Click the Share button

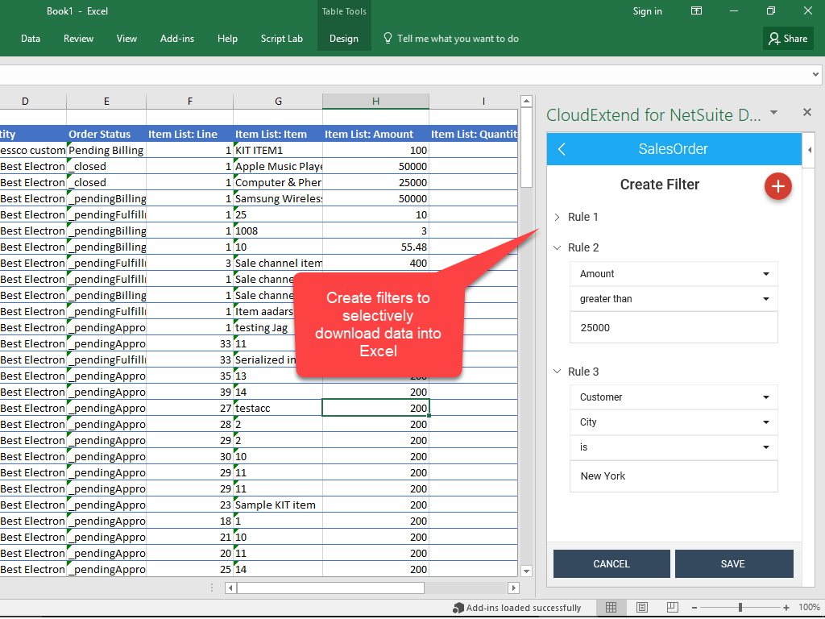pyautogui.click(x=788, y=39)
